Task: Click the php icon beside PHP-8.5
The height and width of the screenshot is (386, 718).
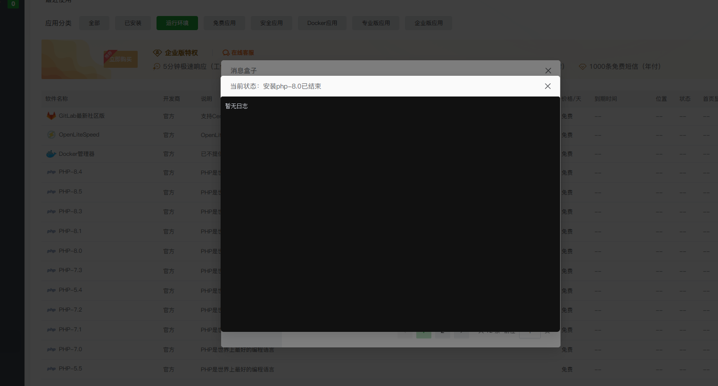Action: point(51,192)
